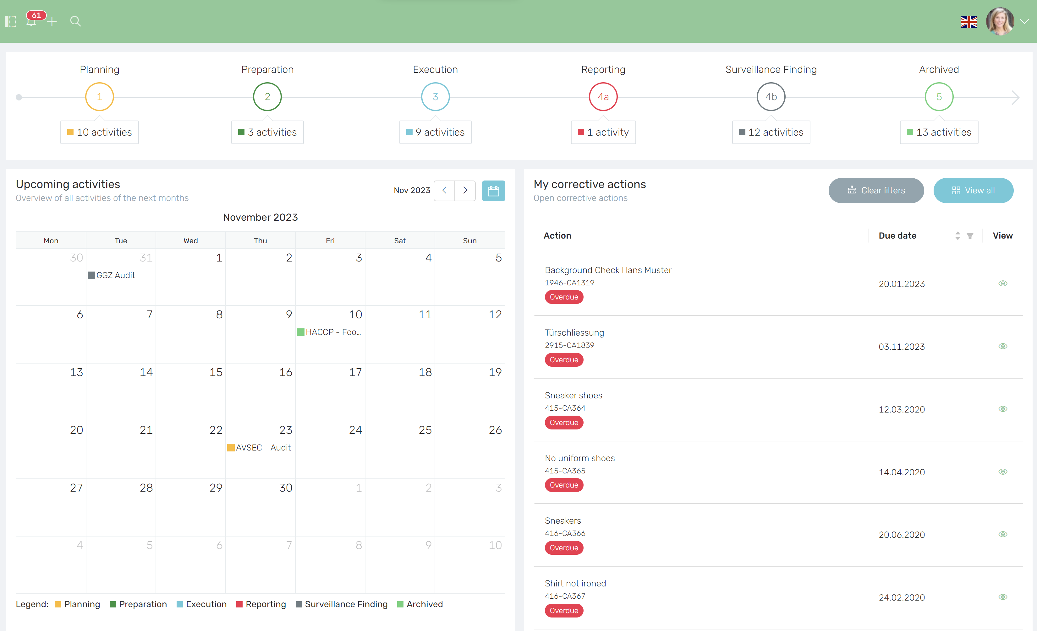Select Archived stage circle 5
1037x631 pixels.
[x=939, y=97]
